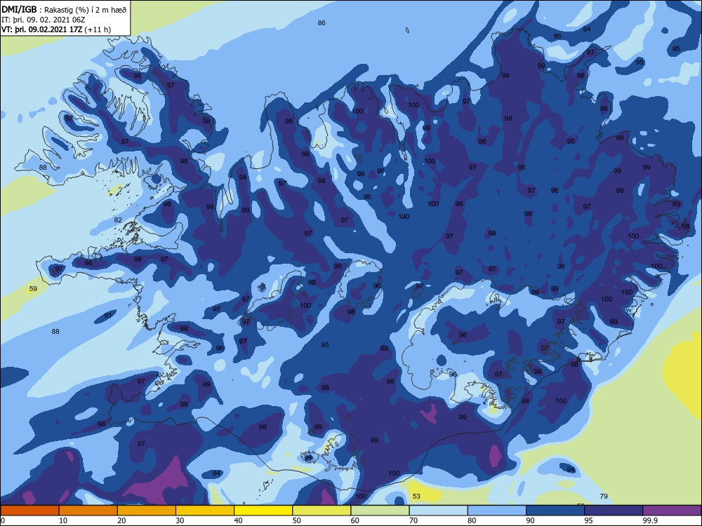Viewport: 702px width, 526px height.
Task: Click the '79' humidity value on the map
Action: pos(604,496)
